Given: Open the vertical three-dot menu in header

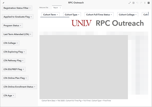Looking at the screenshot, I should (x=145, y=3).
